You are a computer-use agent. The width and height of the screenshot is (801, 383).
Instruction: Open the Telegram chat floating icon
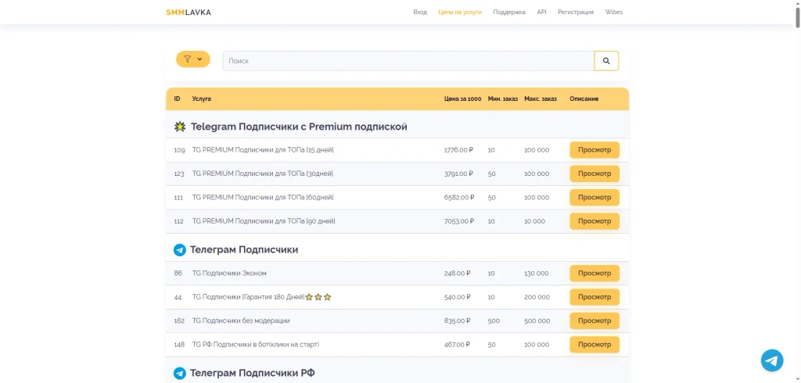pos(772,360)
